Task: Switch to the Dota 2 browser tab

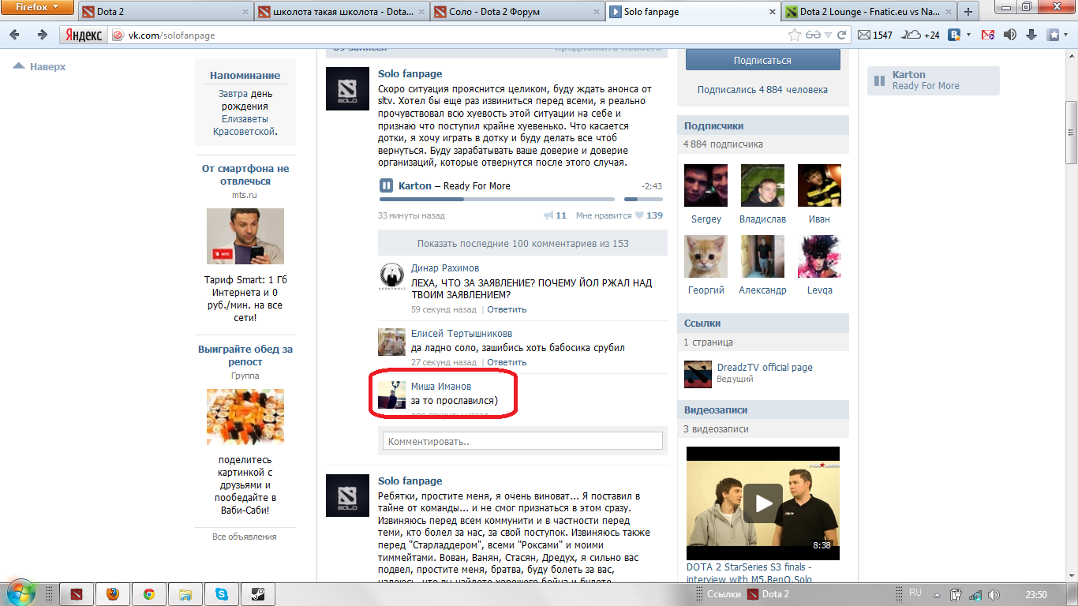Action: pos(165,12)
